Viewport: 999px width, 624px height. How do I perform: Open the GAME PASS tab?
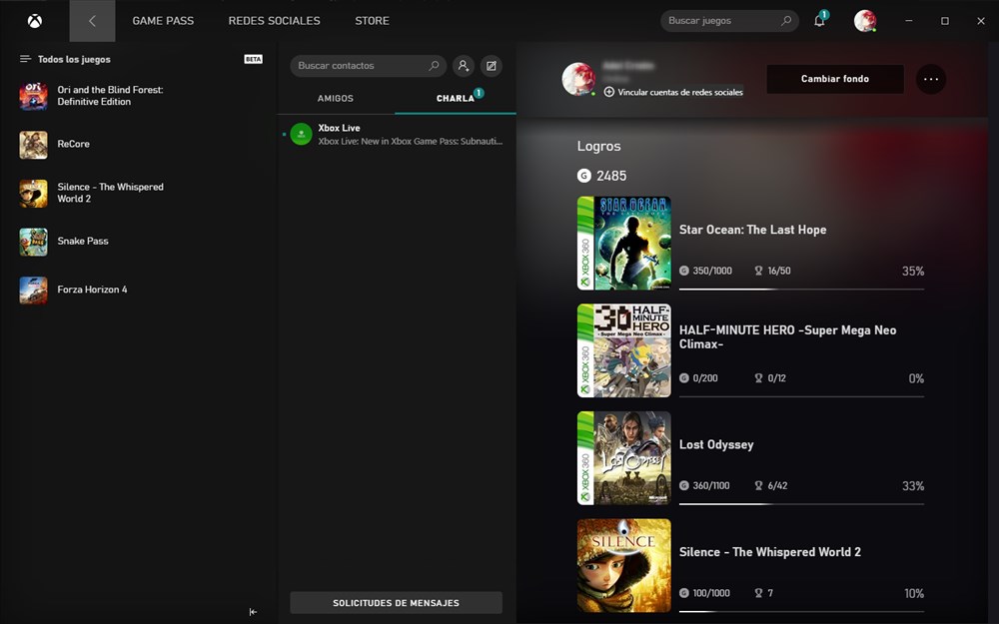pos(163,21)
